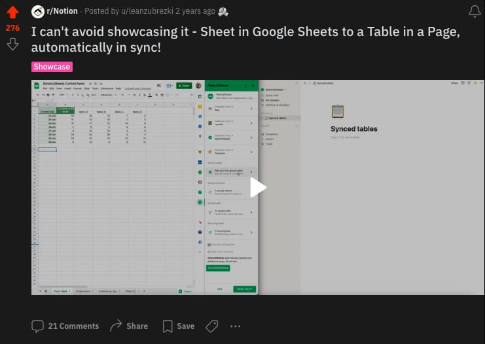Filter by the pink Showcase flair
Image resolution: width=485 pixels, height=344 pixels.
click(x=52, y=67)
